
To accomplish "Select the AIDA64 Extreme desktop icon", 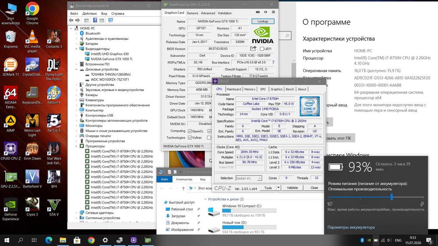I will 11,97.
